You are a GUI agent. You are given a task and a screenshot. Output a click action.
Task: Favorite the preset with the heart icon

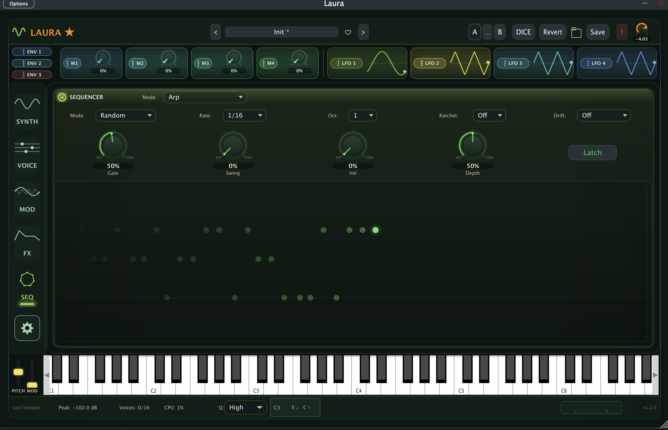coord(348,32)
